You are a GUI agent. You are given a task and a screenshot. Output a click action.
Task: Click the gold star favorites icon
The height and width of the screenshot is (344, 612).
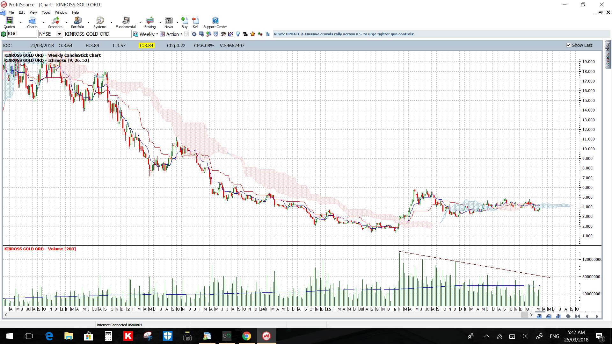[x=253, y=34]
